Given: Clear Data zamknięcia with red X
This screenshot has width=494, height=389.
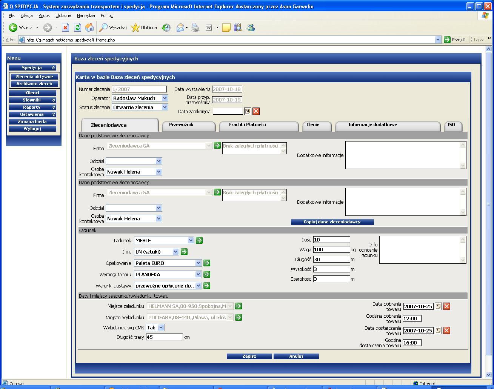Looking at the screenshot, I should coord(256,111).
